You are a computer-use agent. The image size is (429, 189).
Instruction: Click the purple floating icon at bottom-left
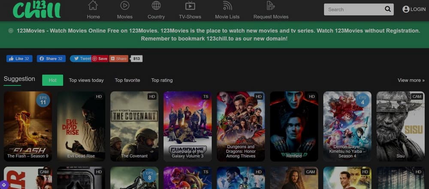tap(4, 185)
